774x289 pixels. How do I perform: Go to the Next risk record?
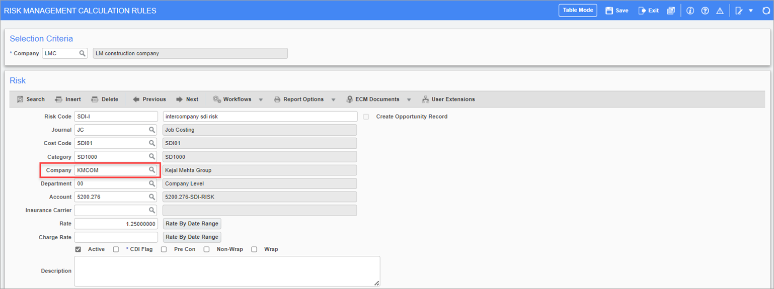pyautogui.click(x=187, y=99)
